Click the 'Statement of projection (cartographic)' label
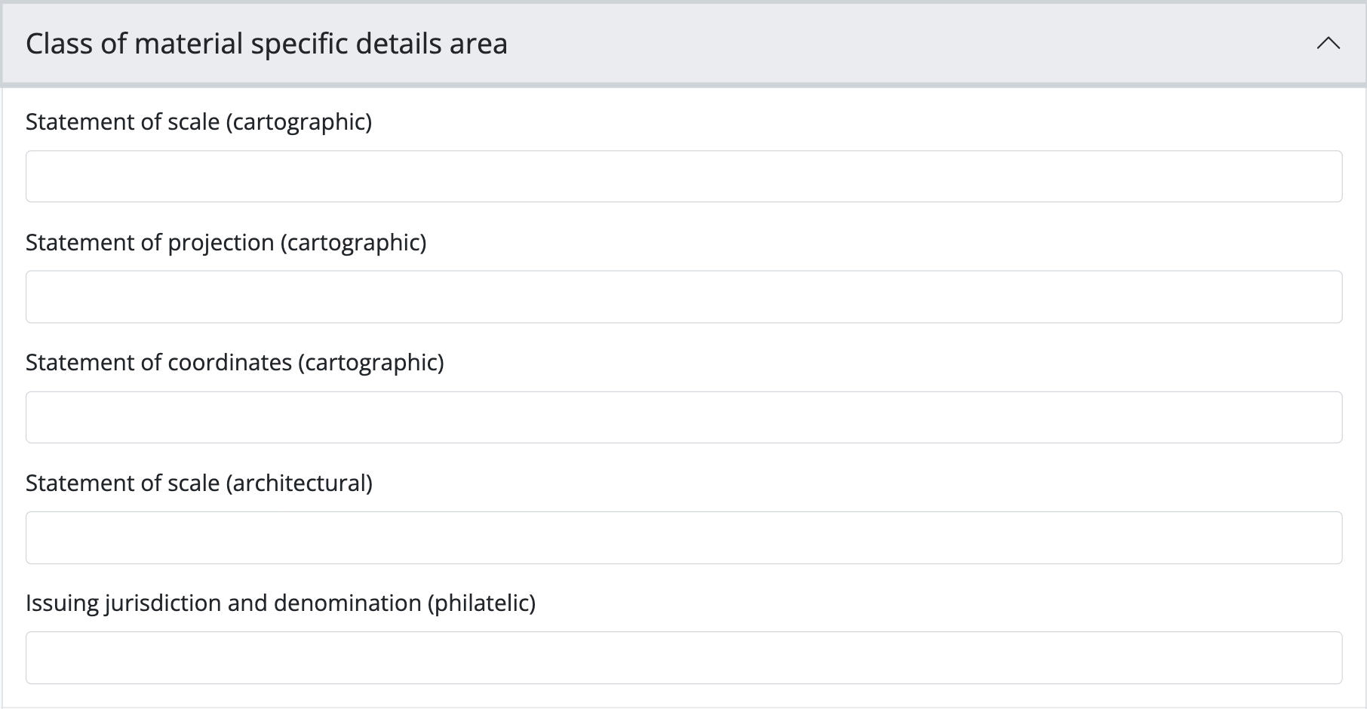Screen dimensions: 1367x709 (x=226, y=243)
